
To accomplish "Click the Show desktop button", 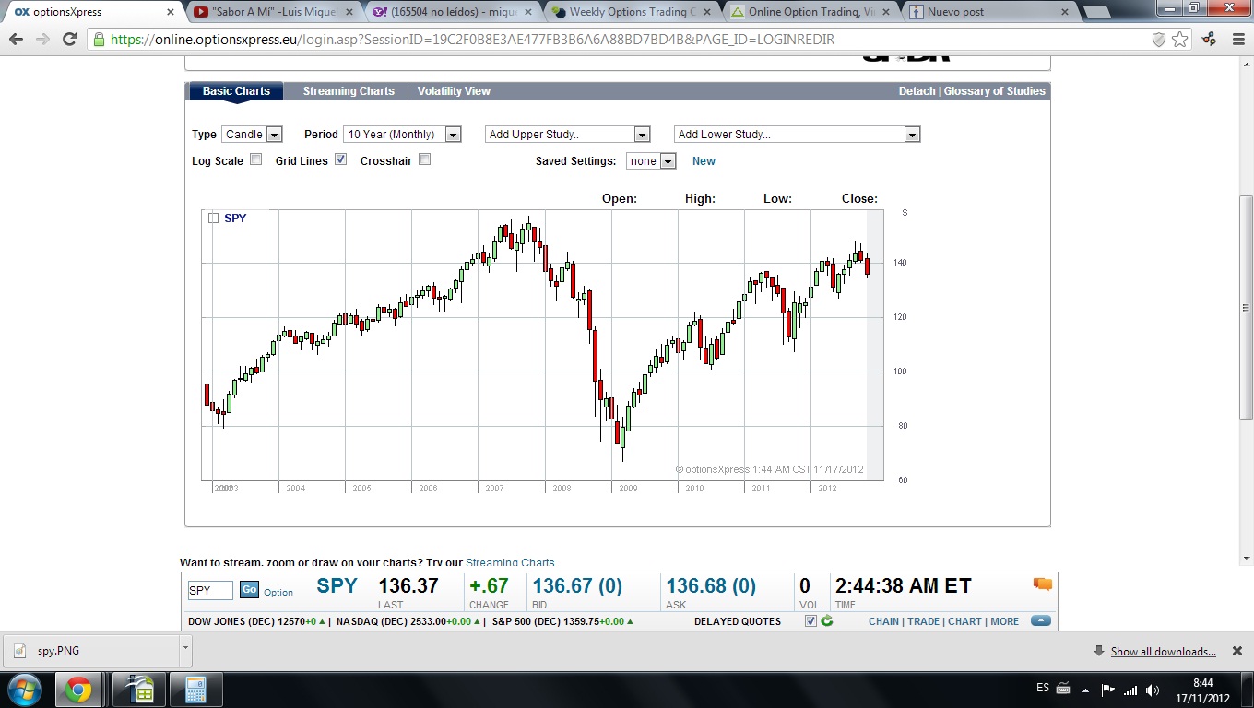I will (1248, 690).
